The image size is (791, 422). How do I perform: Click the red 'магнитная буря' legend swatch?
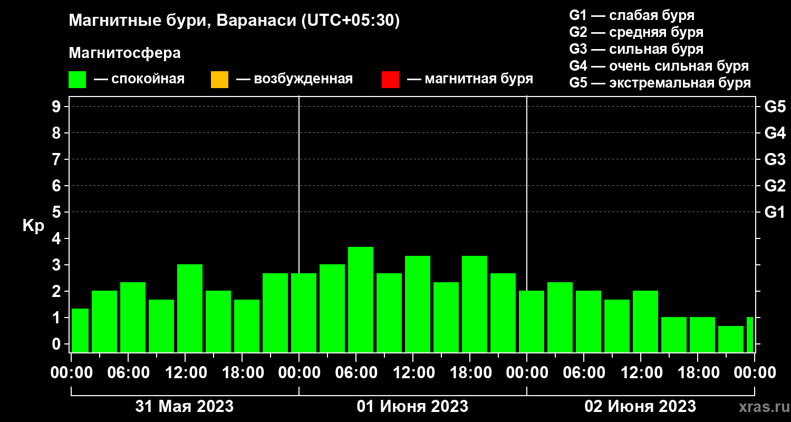tap(390, 80)
